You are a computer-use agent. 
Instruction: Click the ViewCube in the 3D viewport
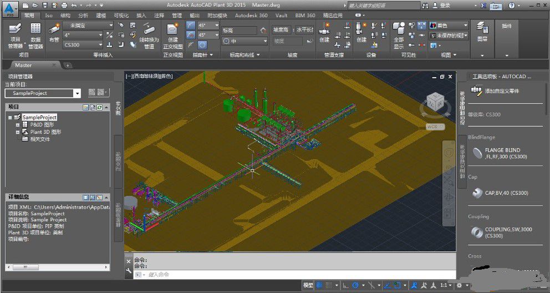tap(435, 100)
